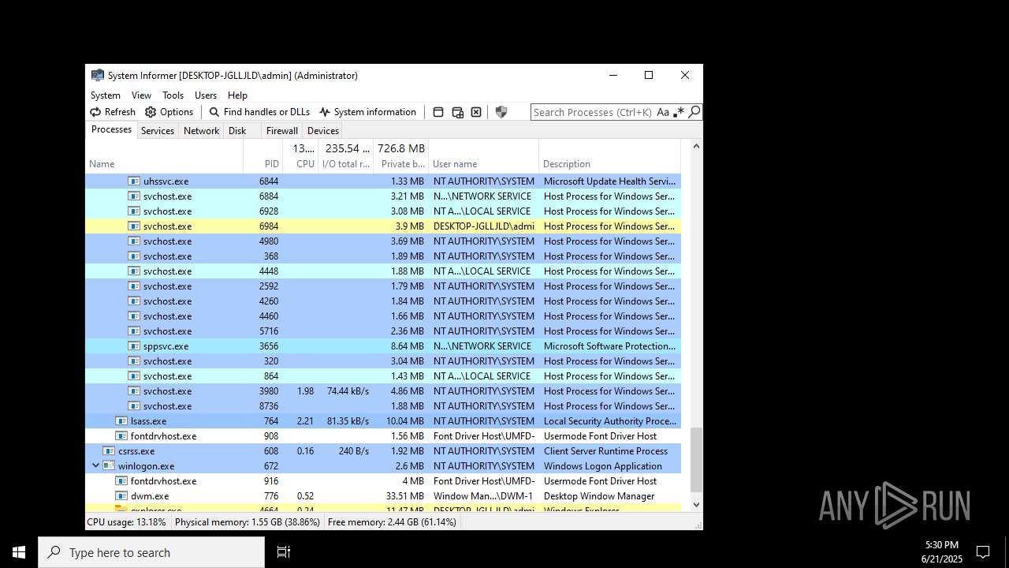Select svchost.exe icon with PID 6984
The height and width of the screenshot is (568, 1009).
point(134,226)
